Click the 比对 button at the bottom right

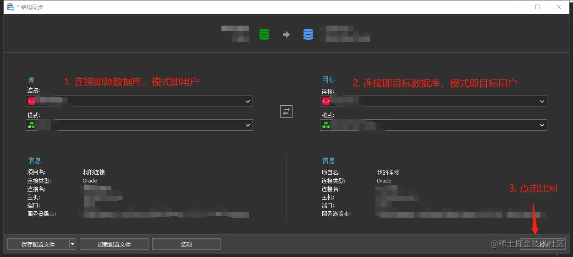[543, 244]
